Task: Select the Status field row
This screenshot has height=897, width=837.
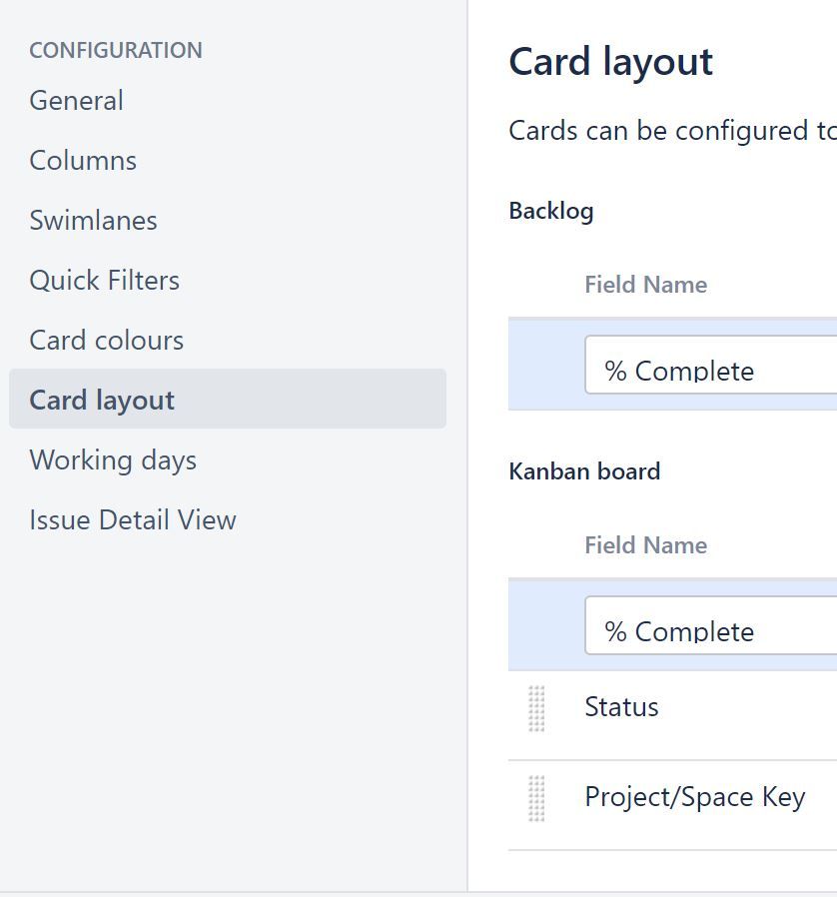Action: pos(621,707)
